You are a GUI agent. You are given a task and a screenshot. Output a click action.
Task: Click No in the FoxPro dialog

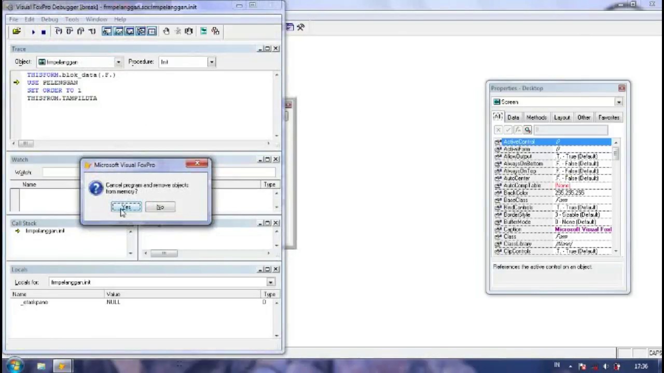[x=160, y=207]
